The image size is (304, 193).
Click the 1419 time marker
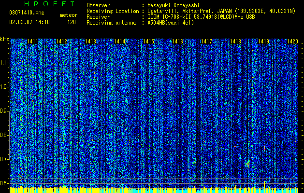click(x=264, y=41)
